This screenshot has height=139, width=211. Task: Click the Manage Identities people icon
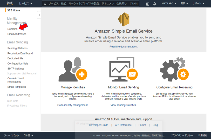[73, 69]
